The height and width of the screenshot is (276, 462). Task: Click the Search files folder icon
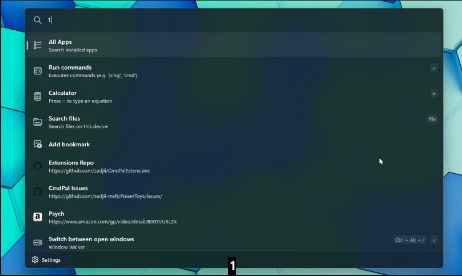pos(37,122)
